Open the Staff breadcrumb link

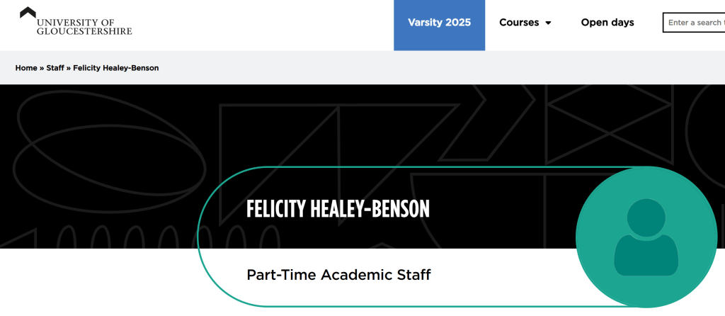[55, 68]
